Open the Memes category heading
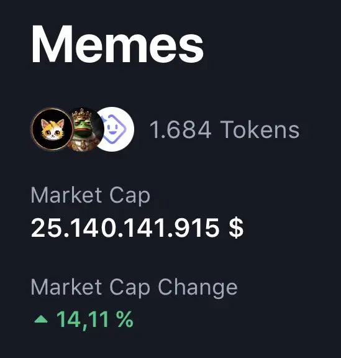 click(117, 44)
